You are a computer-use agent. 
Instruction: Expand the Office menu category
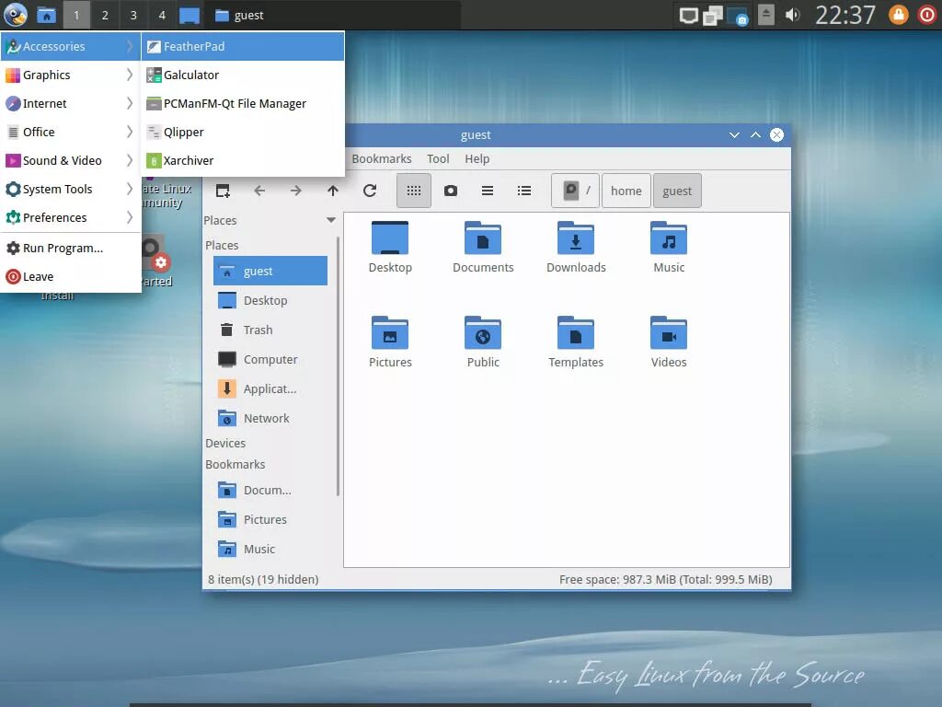click(70, 132)
